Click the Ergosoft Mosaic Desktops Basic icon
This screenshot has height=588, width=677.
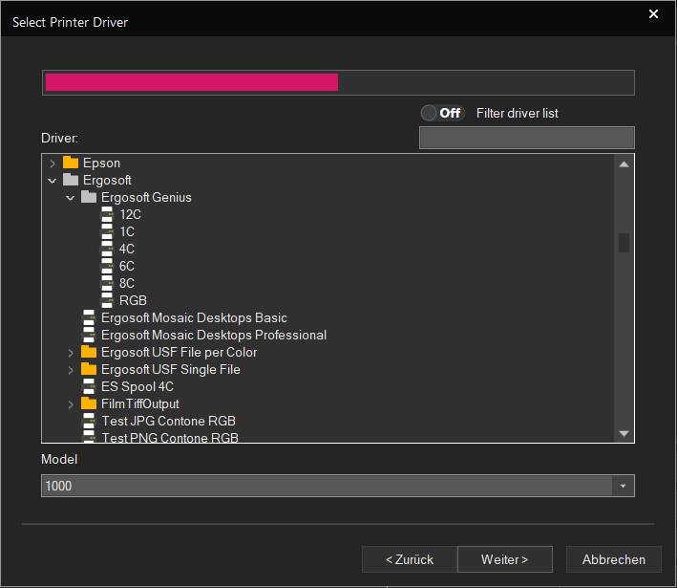pyautogui.click(x=89, y=317)
